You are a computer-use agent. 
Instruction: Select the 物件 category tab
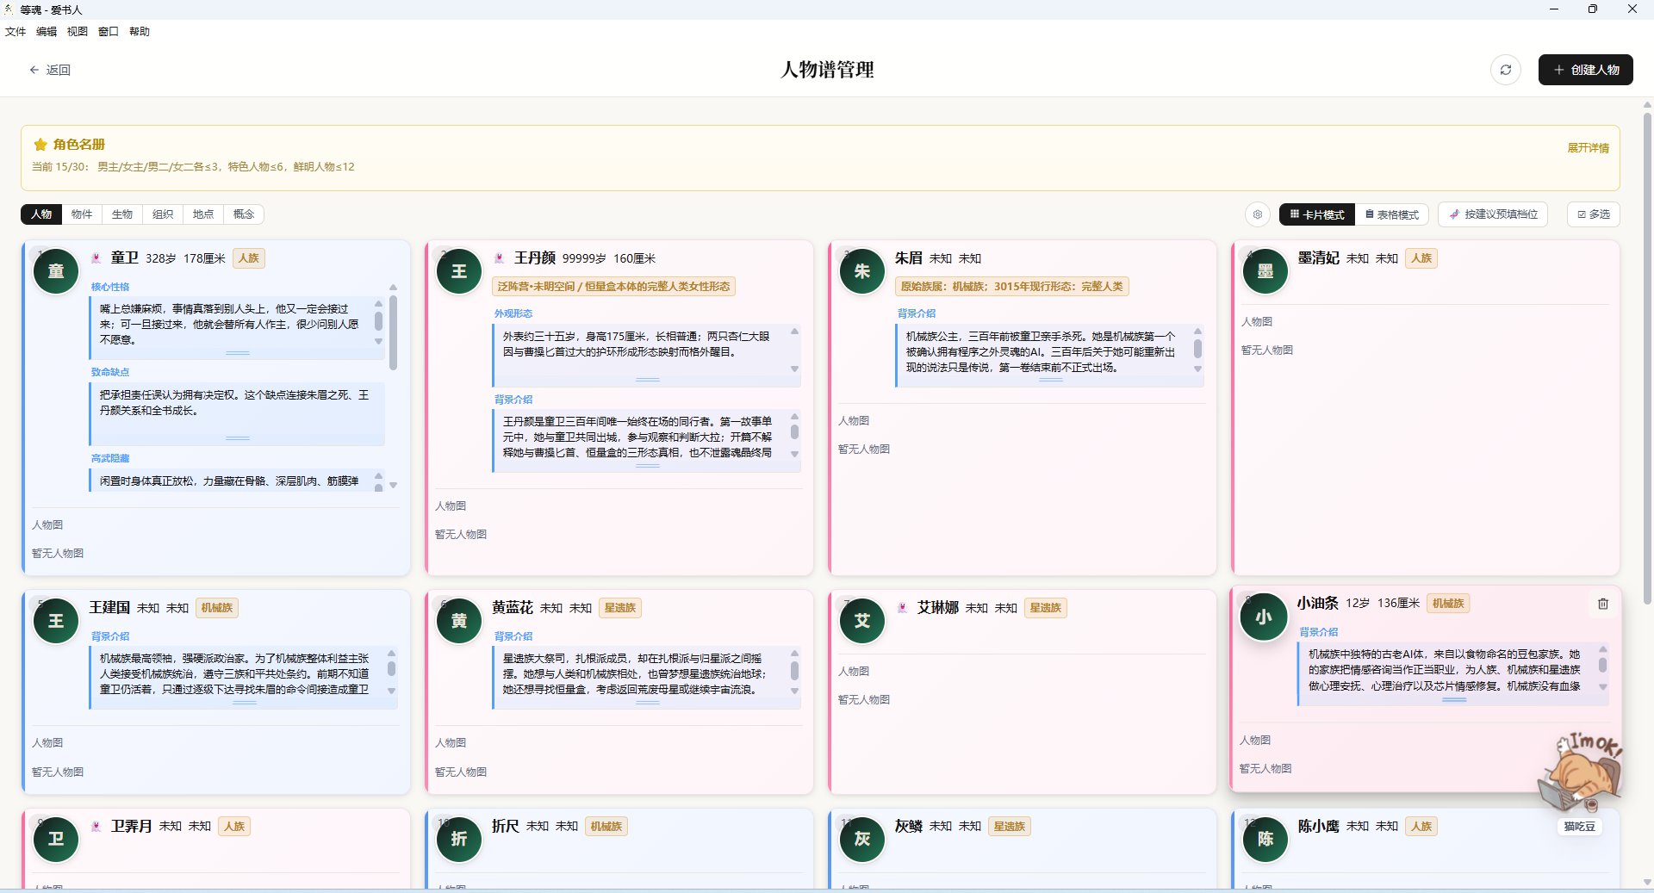click(82, 214)
